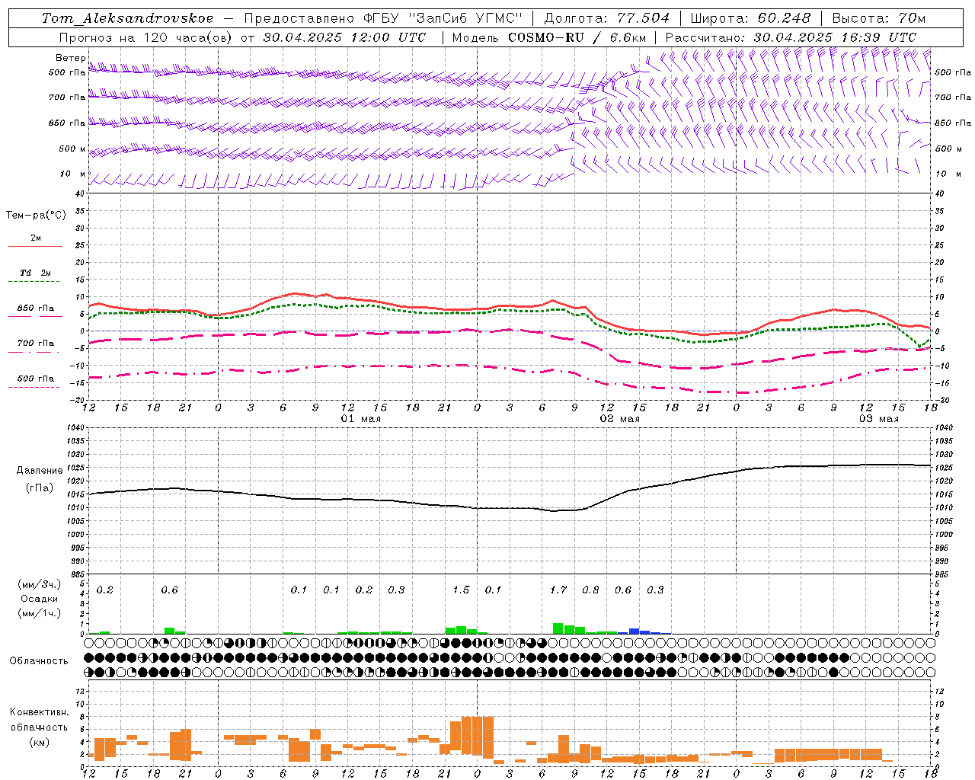
Task: Click the Осадки precipitation label
Action: [x=40, y=599]
